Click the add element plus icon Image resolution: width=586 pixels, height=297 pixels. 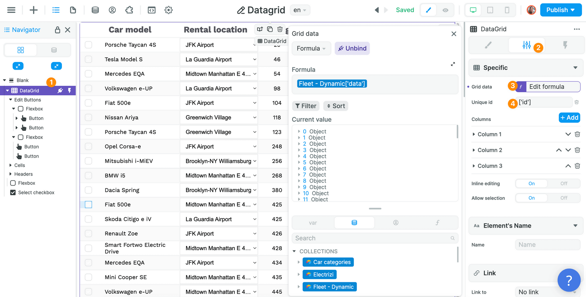[x=34, y=10]
